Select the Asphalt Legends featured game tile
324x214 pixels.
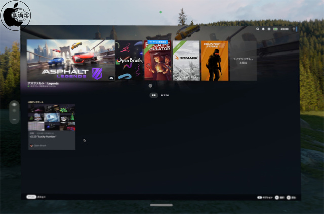pos(71,60)
